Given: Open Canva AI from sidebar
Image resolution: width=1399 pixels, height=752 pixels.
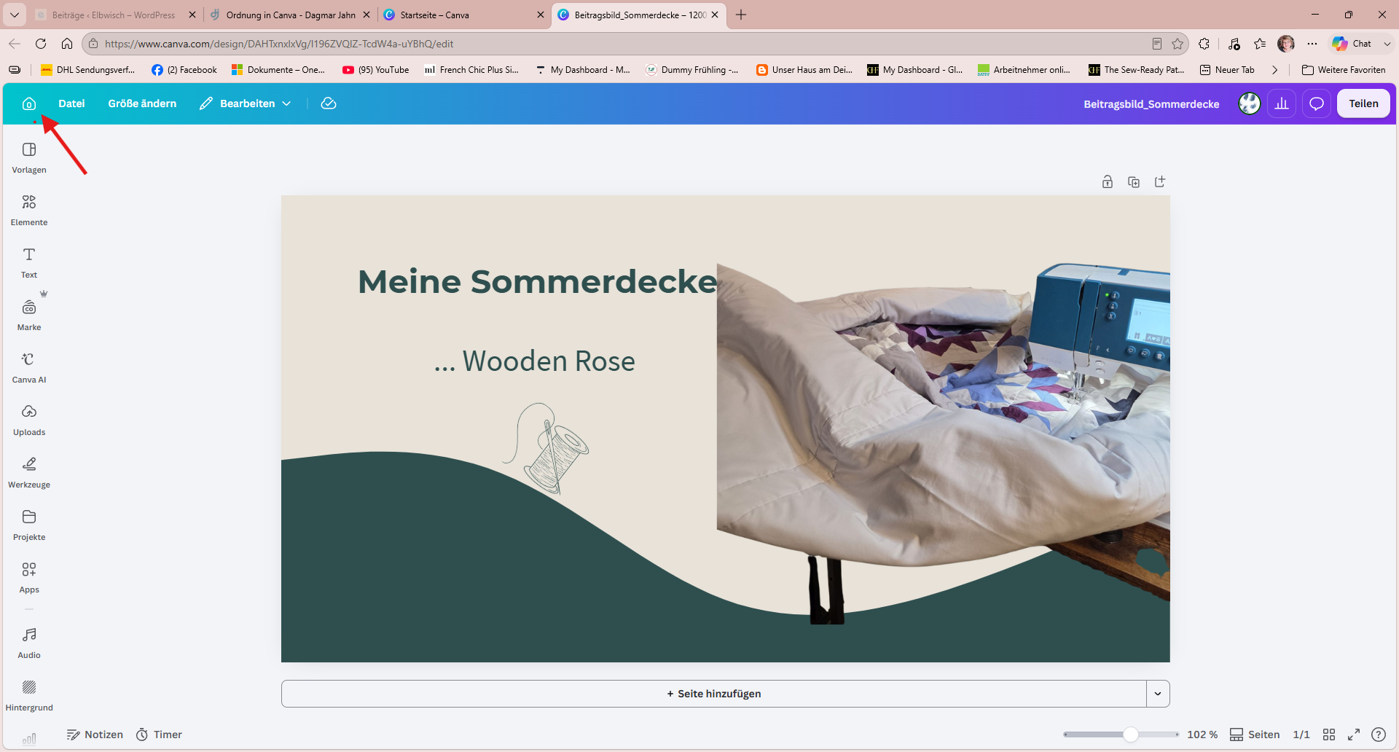Looking at the screenshot, I should [29, 367].
